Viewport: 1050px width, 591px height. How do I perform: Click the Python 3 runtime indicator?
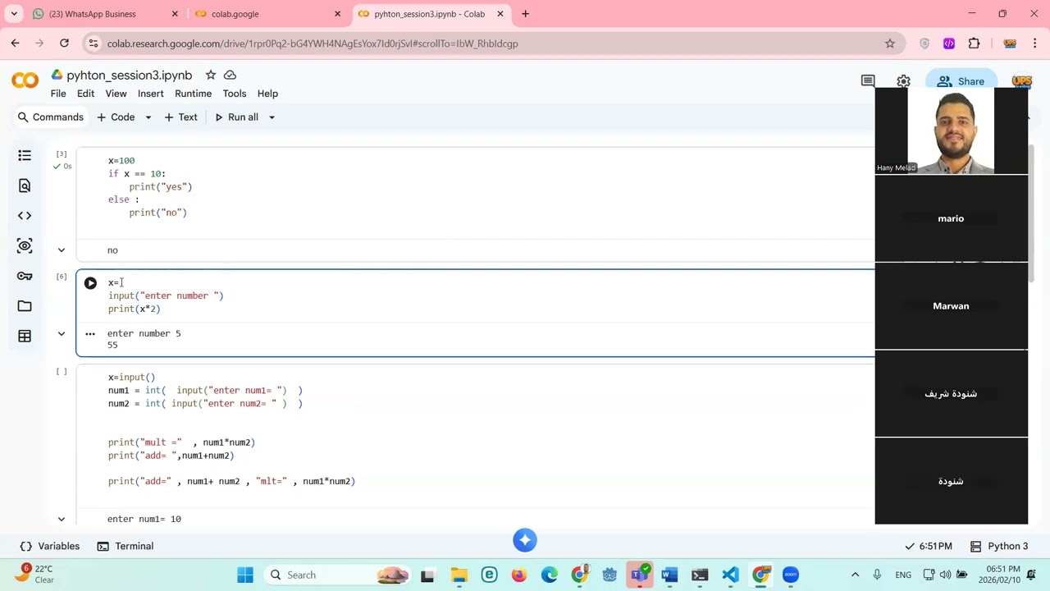coord(998,546)
